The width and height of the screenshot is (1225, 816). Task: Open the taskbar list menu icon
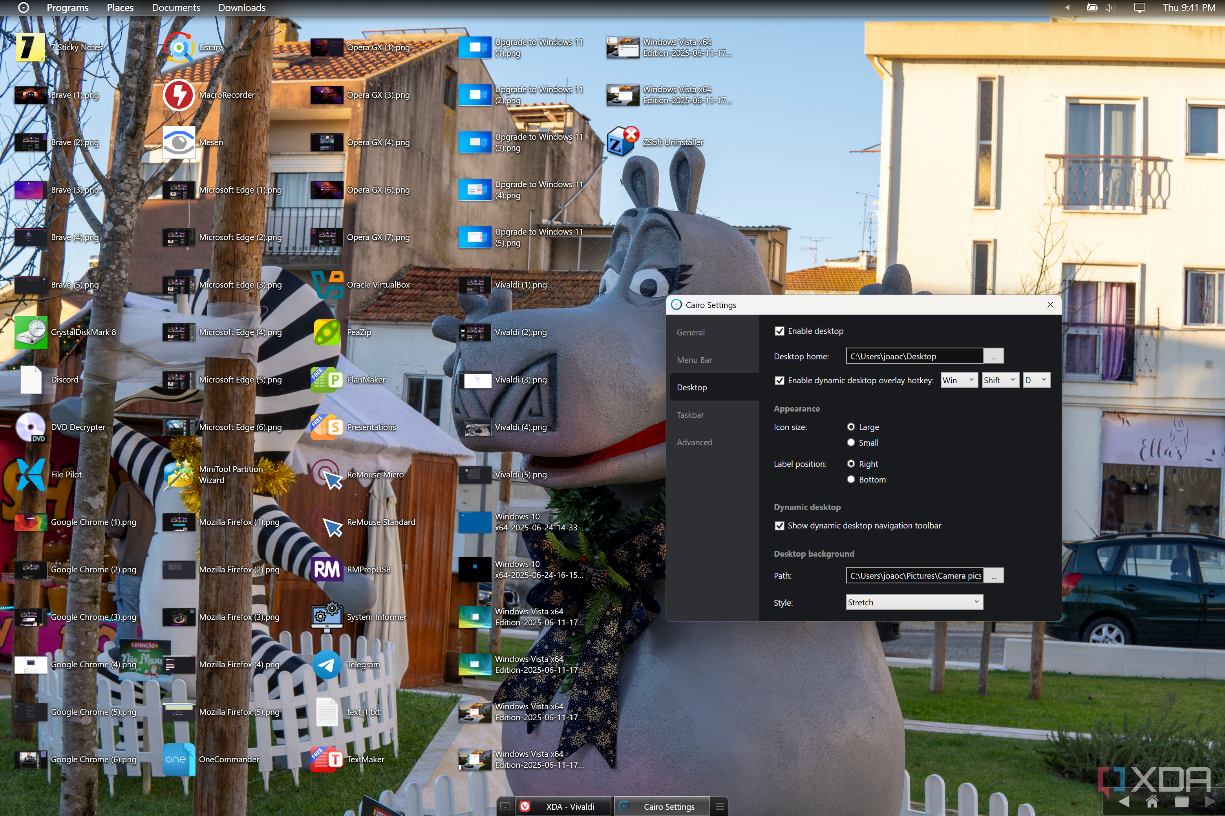pos(720,807)
